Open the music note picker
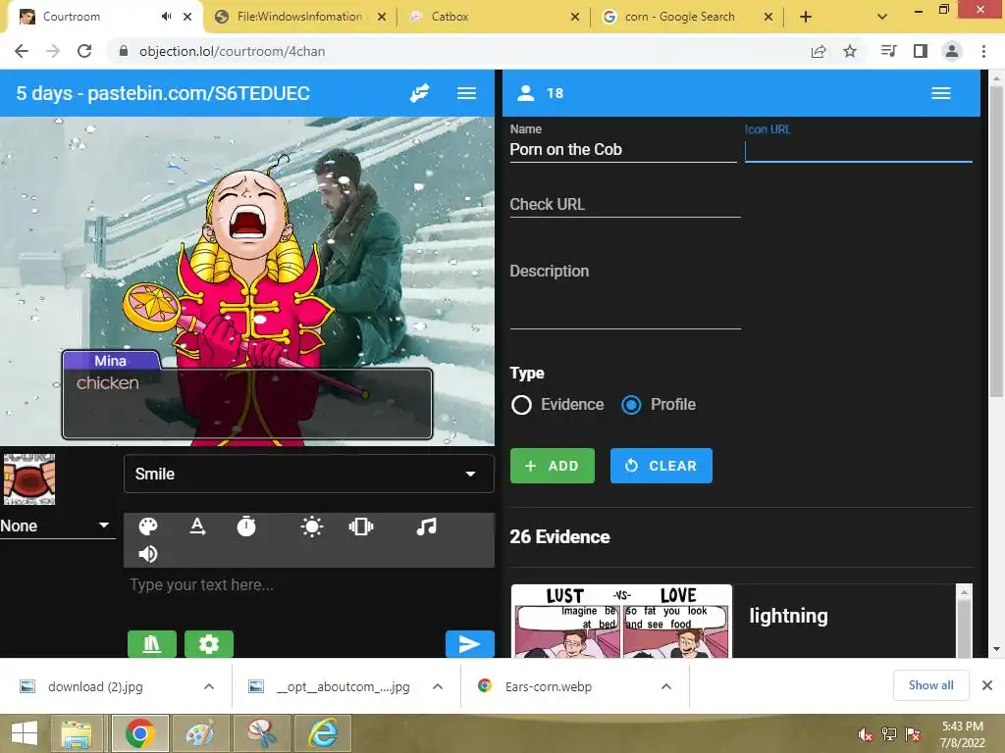Screen dimensions: 1005x753 click(426, 527)
